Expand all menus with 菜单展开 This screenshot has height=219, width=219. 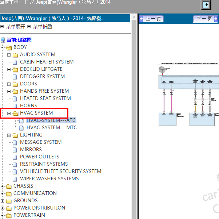pyautogui.click(x=16, y=27)
